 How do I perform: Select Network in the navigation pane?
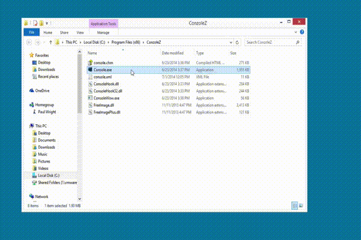tap(42, 197)
